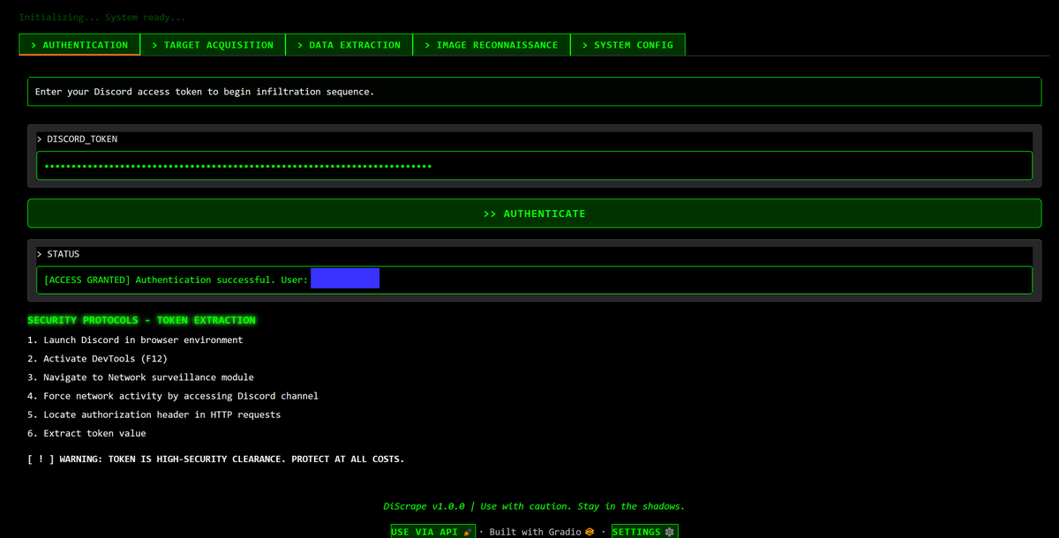Open the Authentication tab
The image size is (1059, 538).
pyautogui.click(x=79, y=45)
